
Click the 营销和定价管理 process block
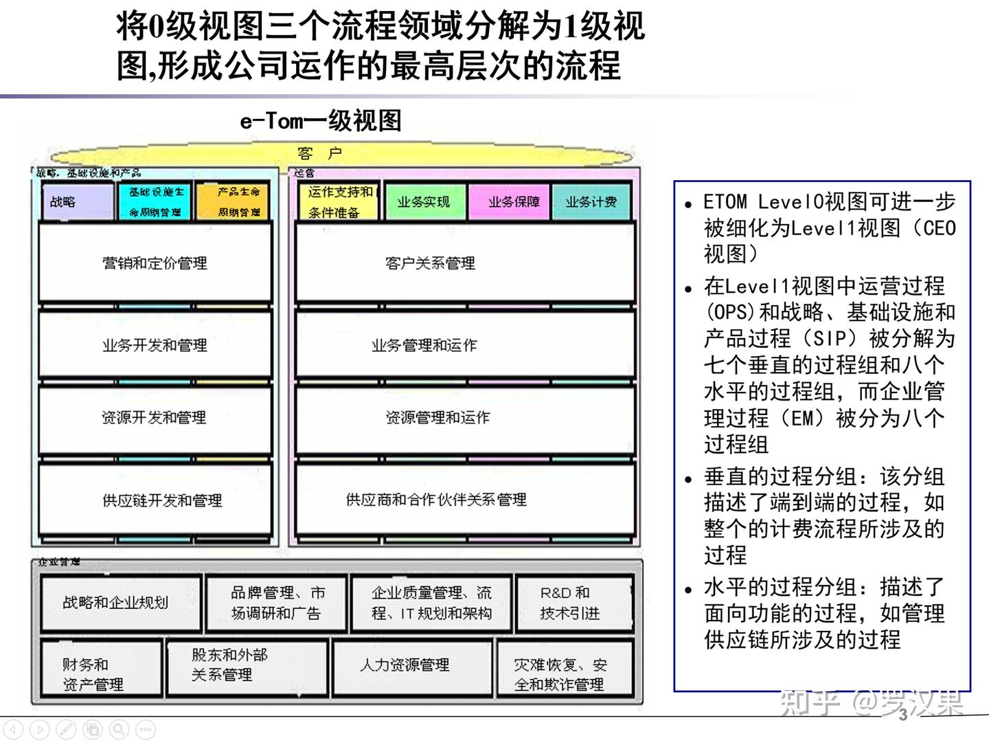click(155, 263)
